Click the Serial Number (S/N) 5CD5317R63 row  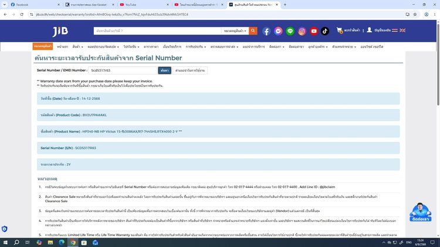pos(218,148)
